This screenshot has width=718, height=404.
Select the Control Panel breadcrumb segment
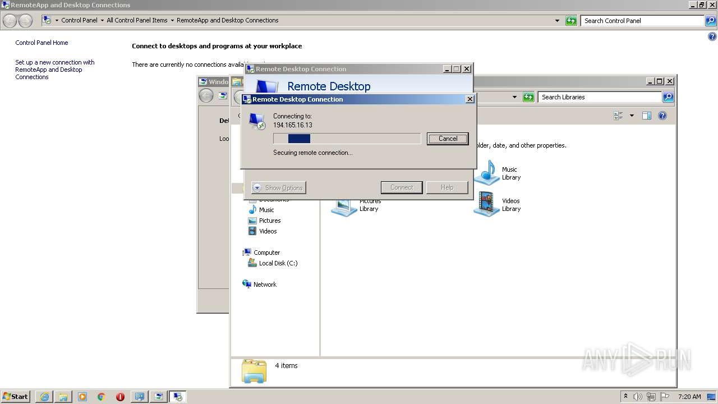tap(79, 20)
